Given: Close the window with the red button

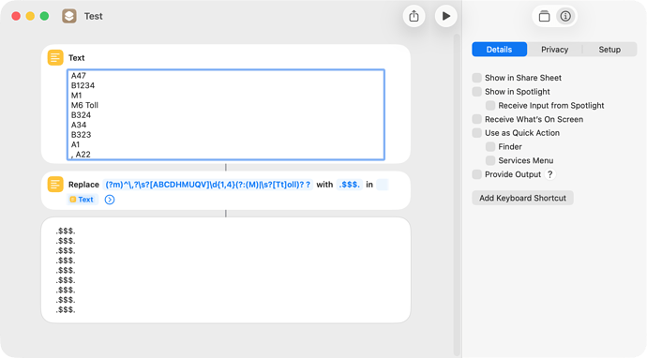Looking at the screenshot, I should point(16,16).
